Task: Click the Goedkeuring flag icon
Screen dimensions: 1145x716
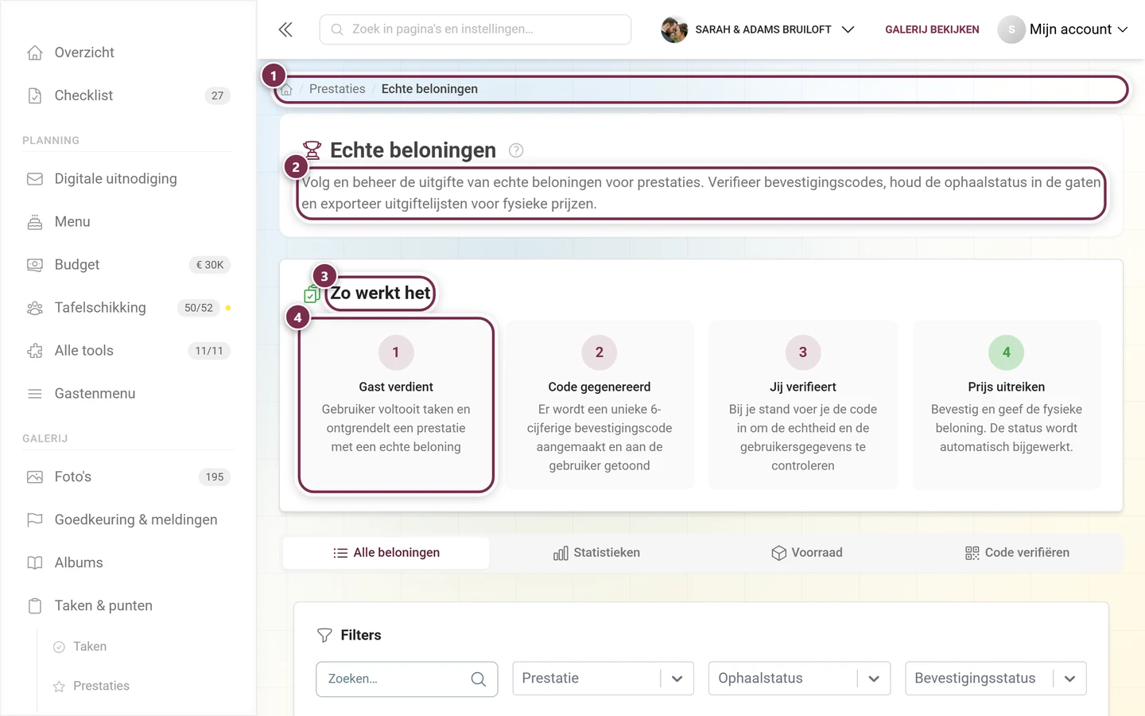Action: [35, 520]
